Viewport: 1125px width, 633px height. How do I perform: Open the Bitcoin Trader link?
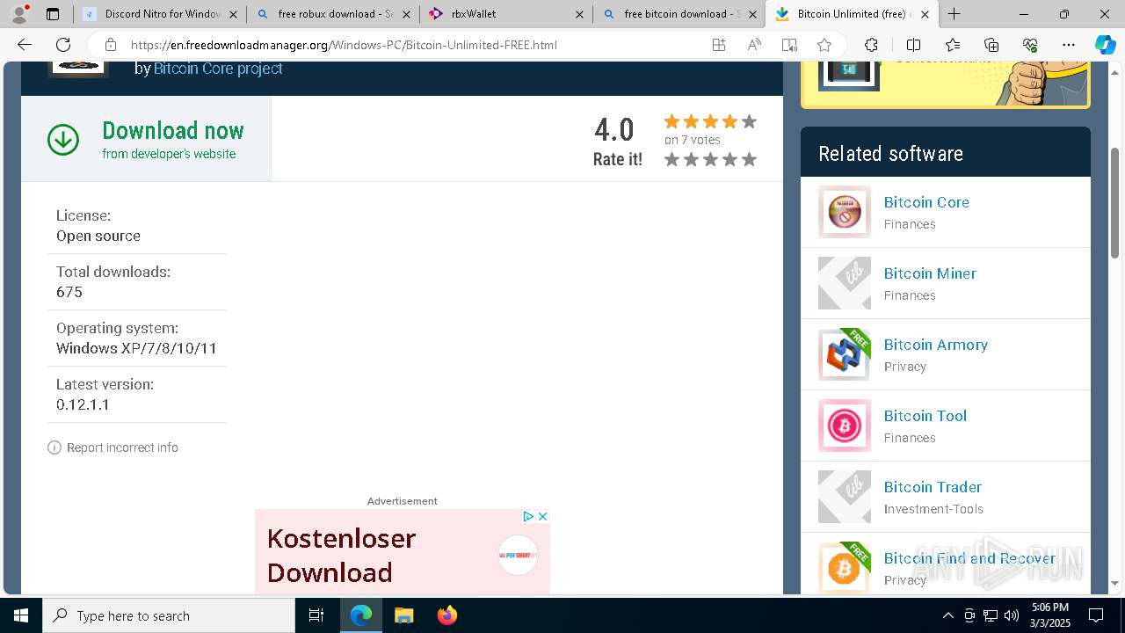pos(933,487)
